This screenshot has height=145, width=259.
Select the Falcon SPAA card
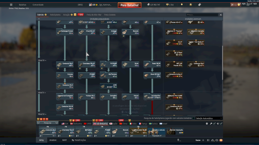coord(130,97)
